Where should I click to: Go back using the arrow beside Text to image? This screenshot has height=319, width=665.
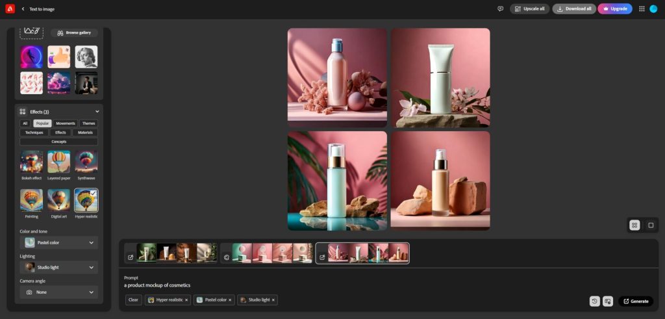pos(23,9)
